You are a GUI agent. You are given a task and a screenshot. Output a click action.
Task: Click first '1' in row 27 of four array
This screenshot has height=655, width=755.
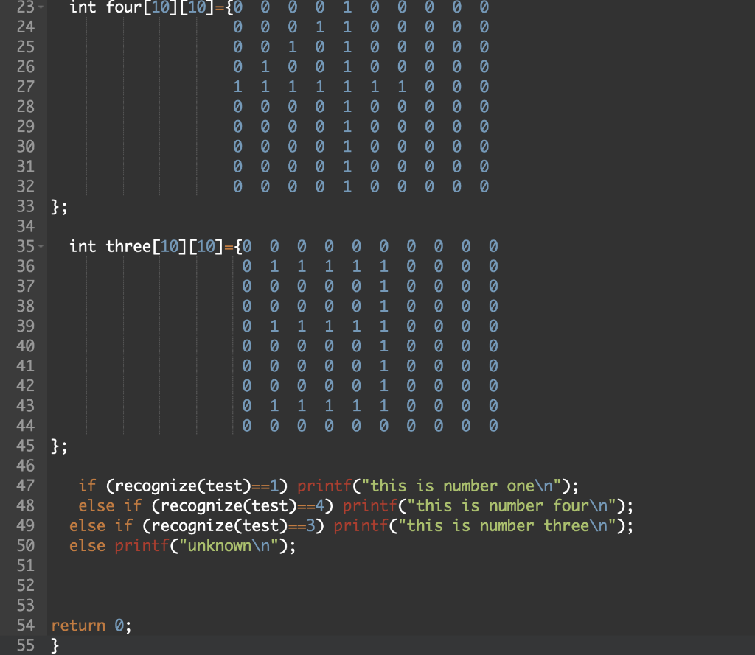pos(237,87)
